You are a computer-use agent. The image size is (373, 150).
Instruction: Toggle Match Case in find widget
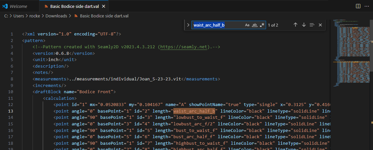[247, 25]
